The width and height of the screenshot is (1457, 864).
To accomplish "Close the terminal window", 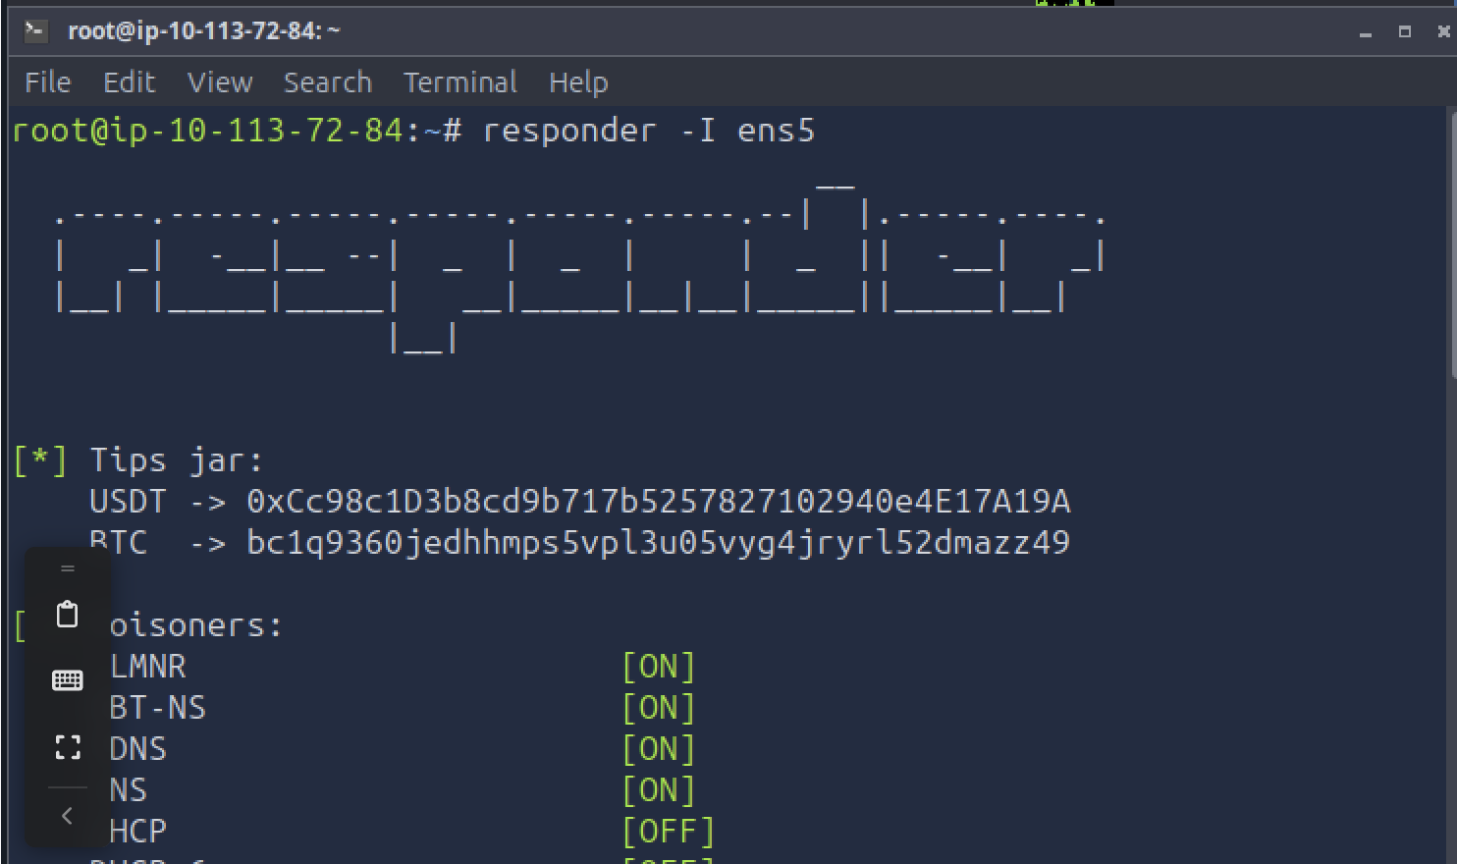I will (x=1443, y=32).
